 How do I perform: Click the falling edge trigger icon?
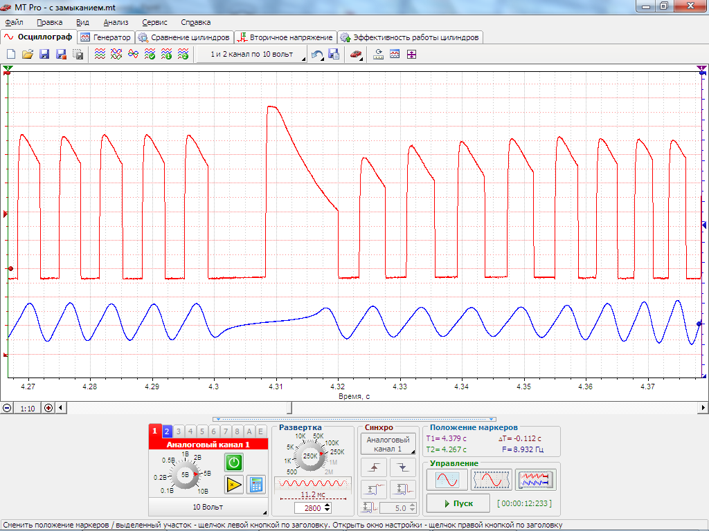click(x=402, y=468)
